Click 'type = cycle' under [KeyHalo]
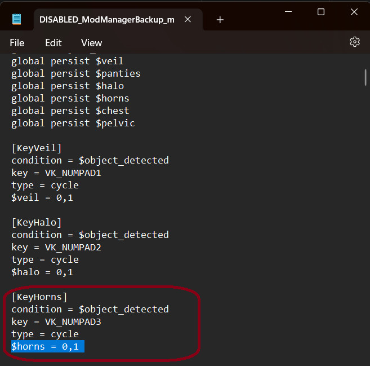This screenshot has height=366, width=370. point(45,260)
